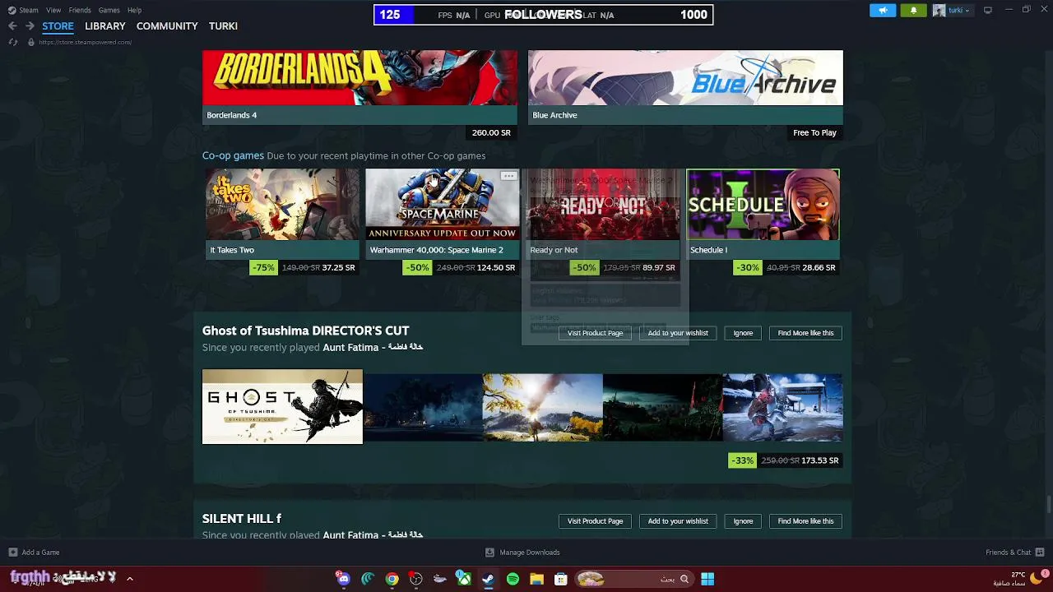Open the Schedule I capsule
The width and height of the screenshot is (1053, 592).
[763, 205]
